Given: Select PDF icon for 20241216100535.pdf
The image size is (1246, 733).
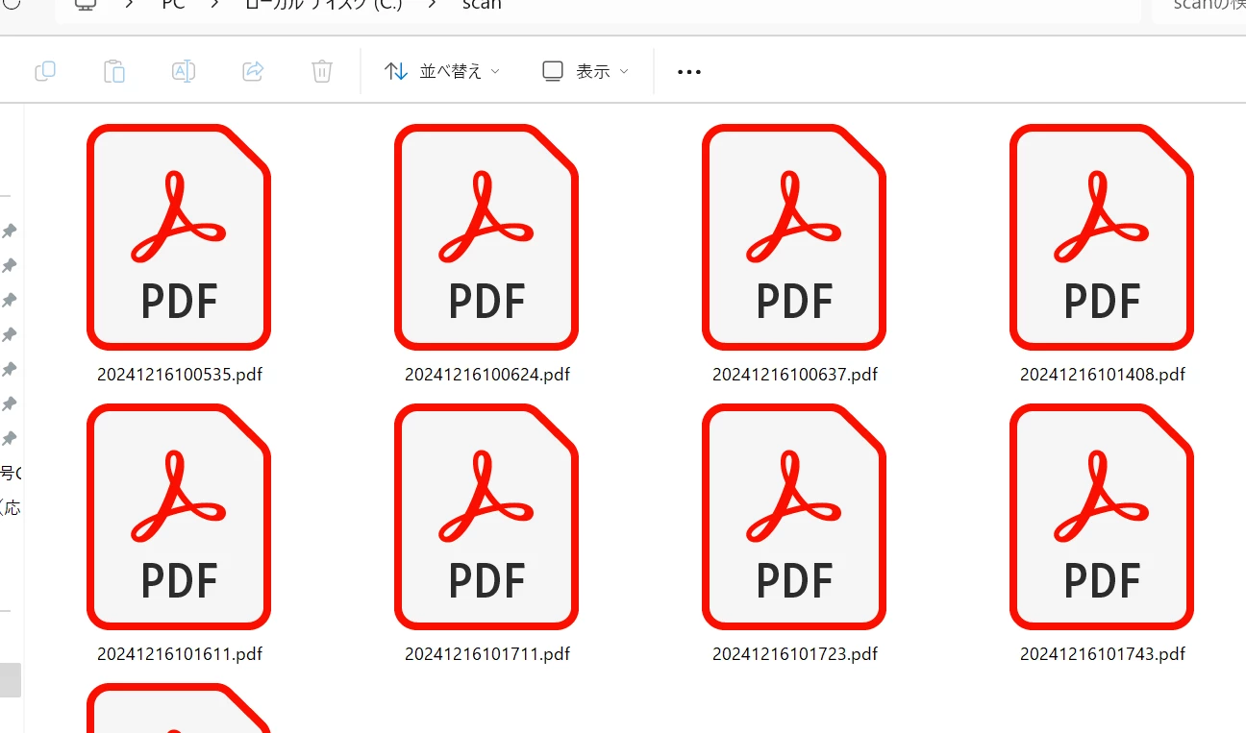Looking at the screenshot, I should (179, 237).
